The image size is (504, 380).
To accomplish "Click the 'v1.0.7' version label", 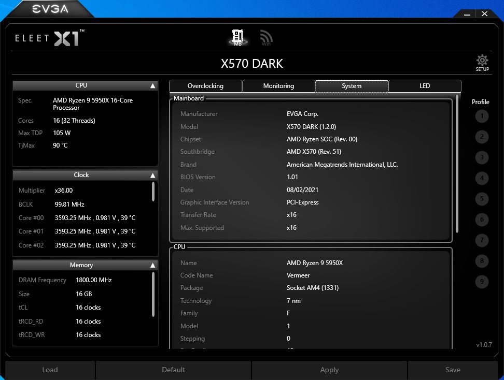I will point(484,345).
